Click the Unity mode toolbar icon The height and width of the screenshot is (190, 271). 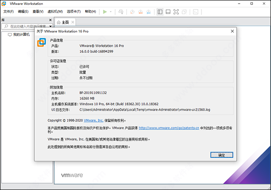[184, 12]
